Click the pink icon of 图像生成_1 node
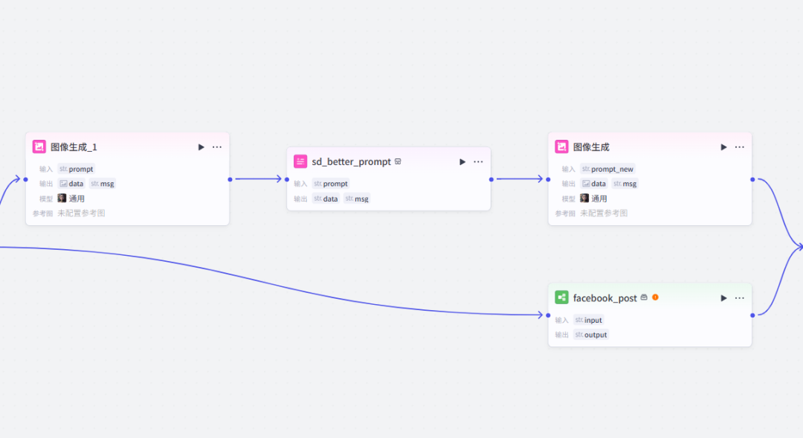The image size is (803, 438). pos(39,146)
